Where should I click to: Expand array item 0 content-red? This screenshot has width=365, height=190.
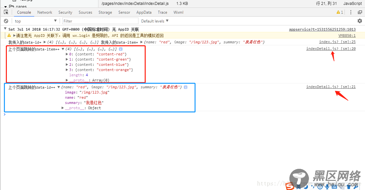tap(67, 54)
